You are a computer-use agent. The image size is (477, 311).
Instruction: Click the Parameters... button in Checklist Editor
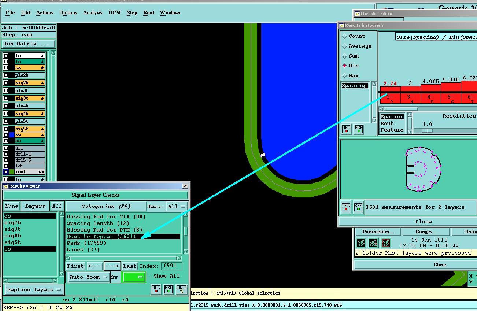[378, 232]
